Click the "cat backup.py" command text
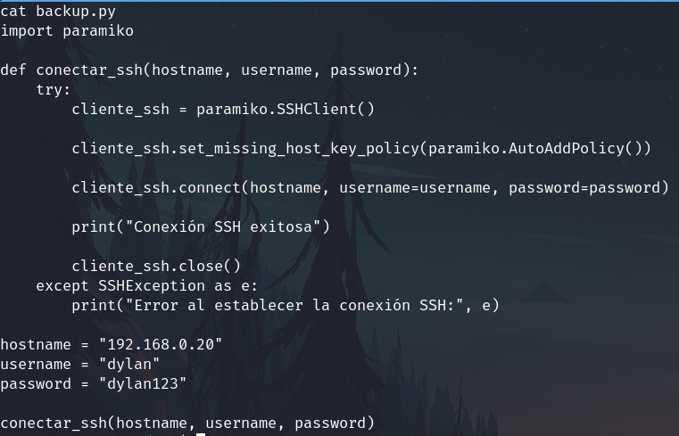Viewport: 679px width, 436px height. coord(58,12)
